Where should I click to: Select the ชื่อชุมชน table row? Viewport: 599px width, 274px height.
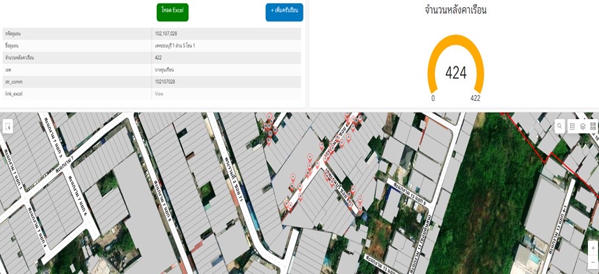tap(151, 45)
